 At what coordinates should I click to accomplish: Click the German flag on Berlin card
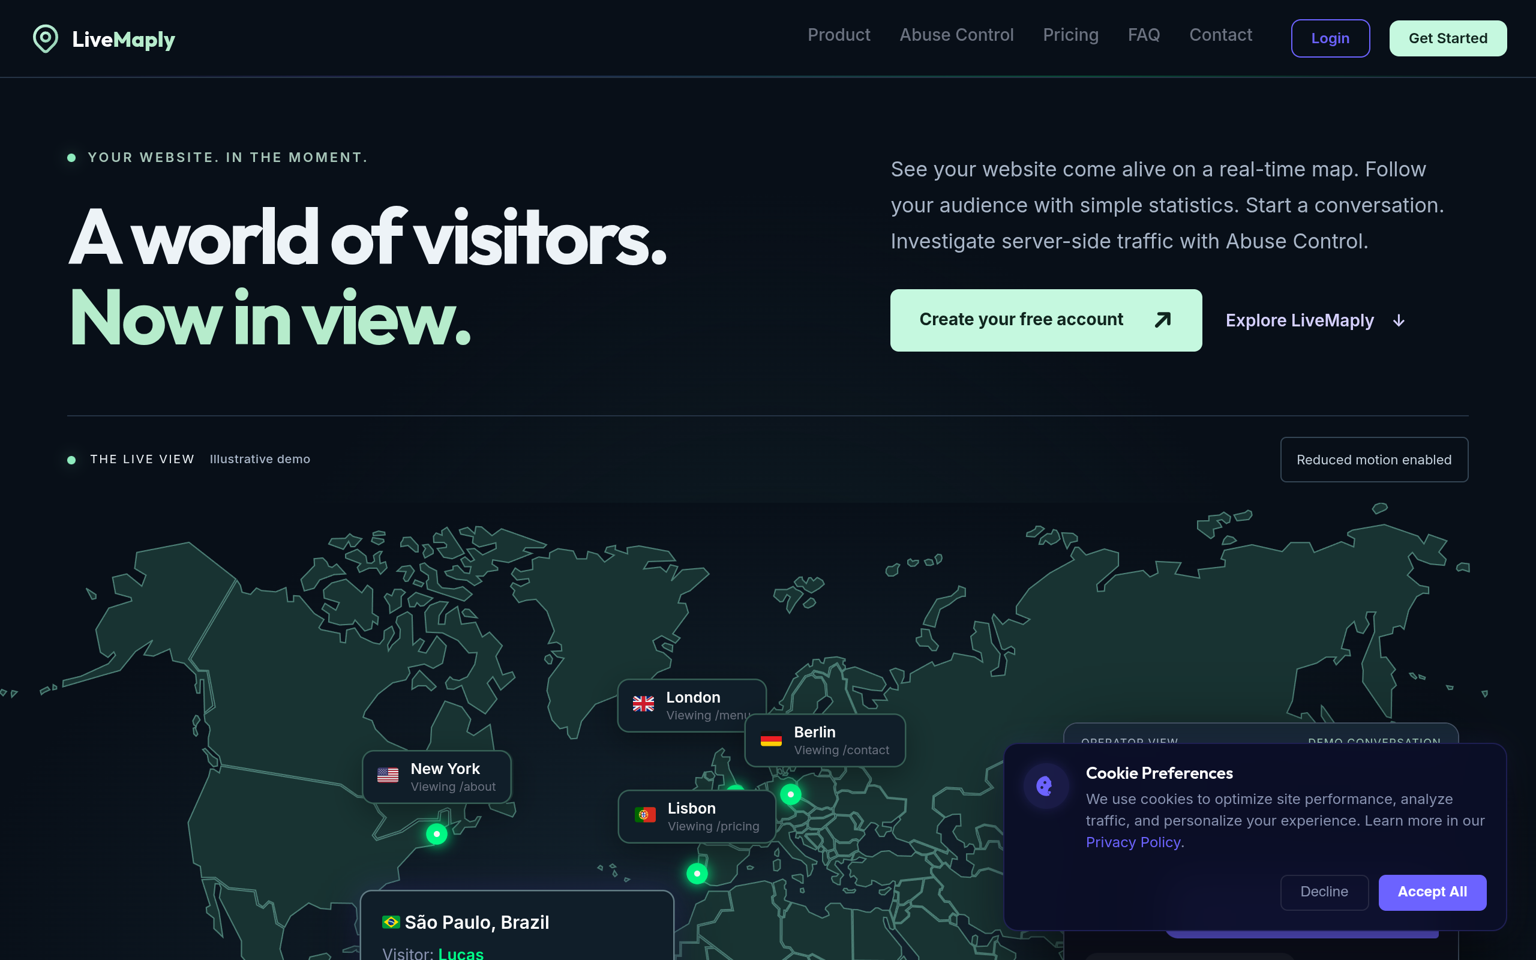770,739
